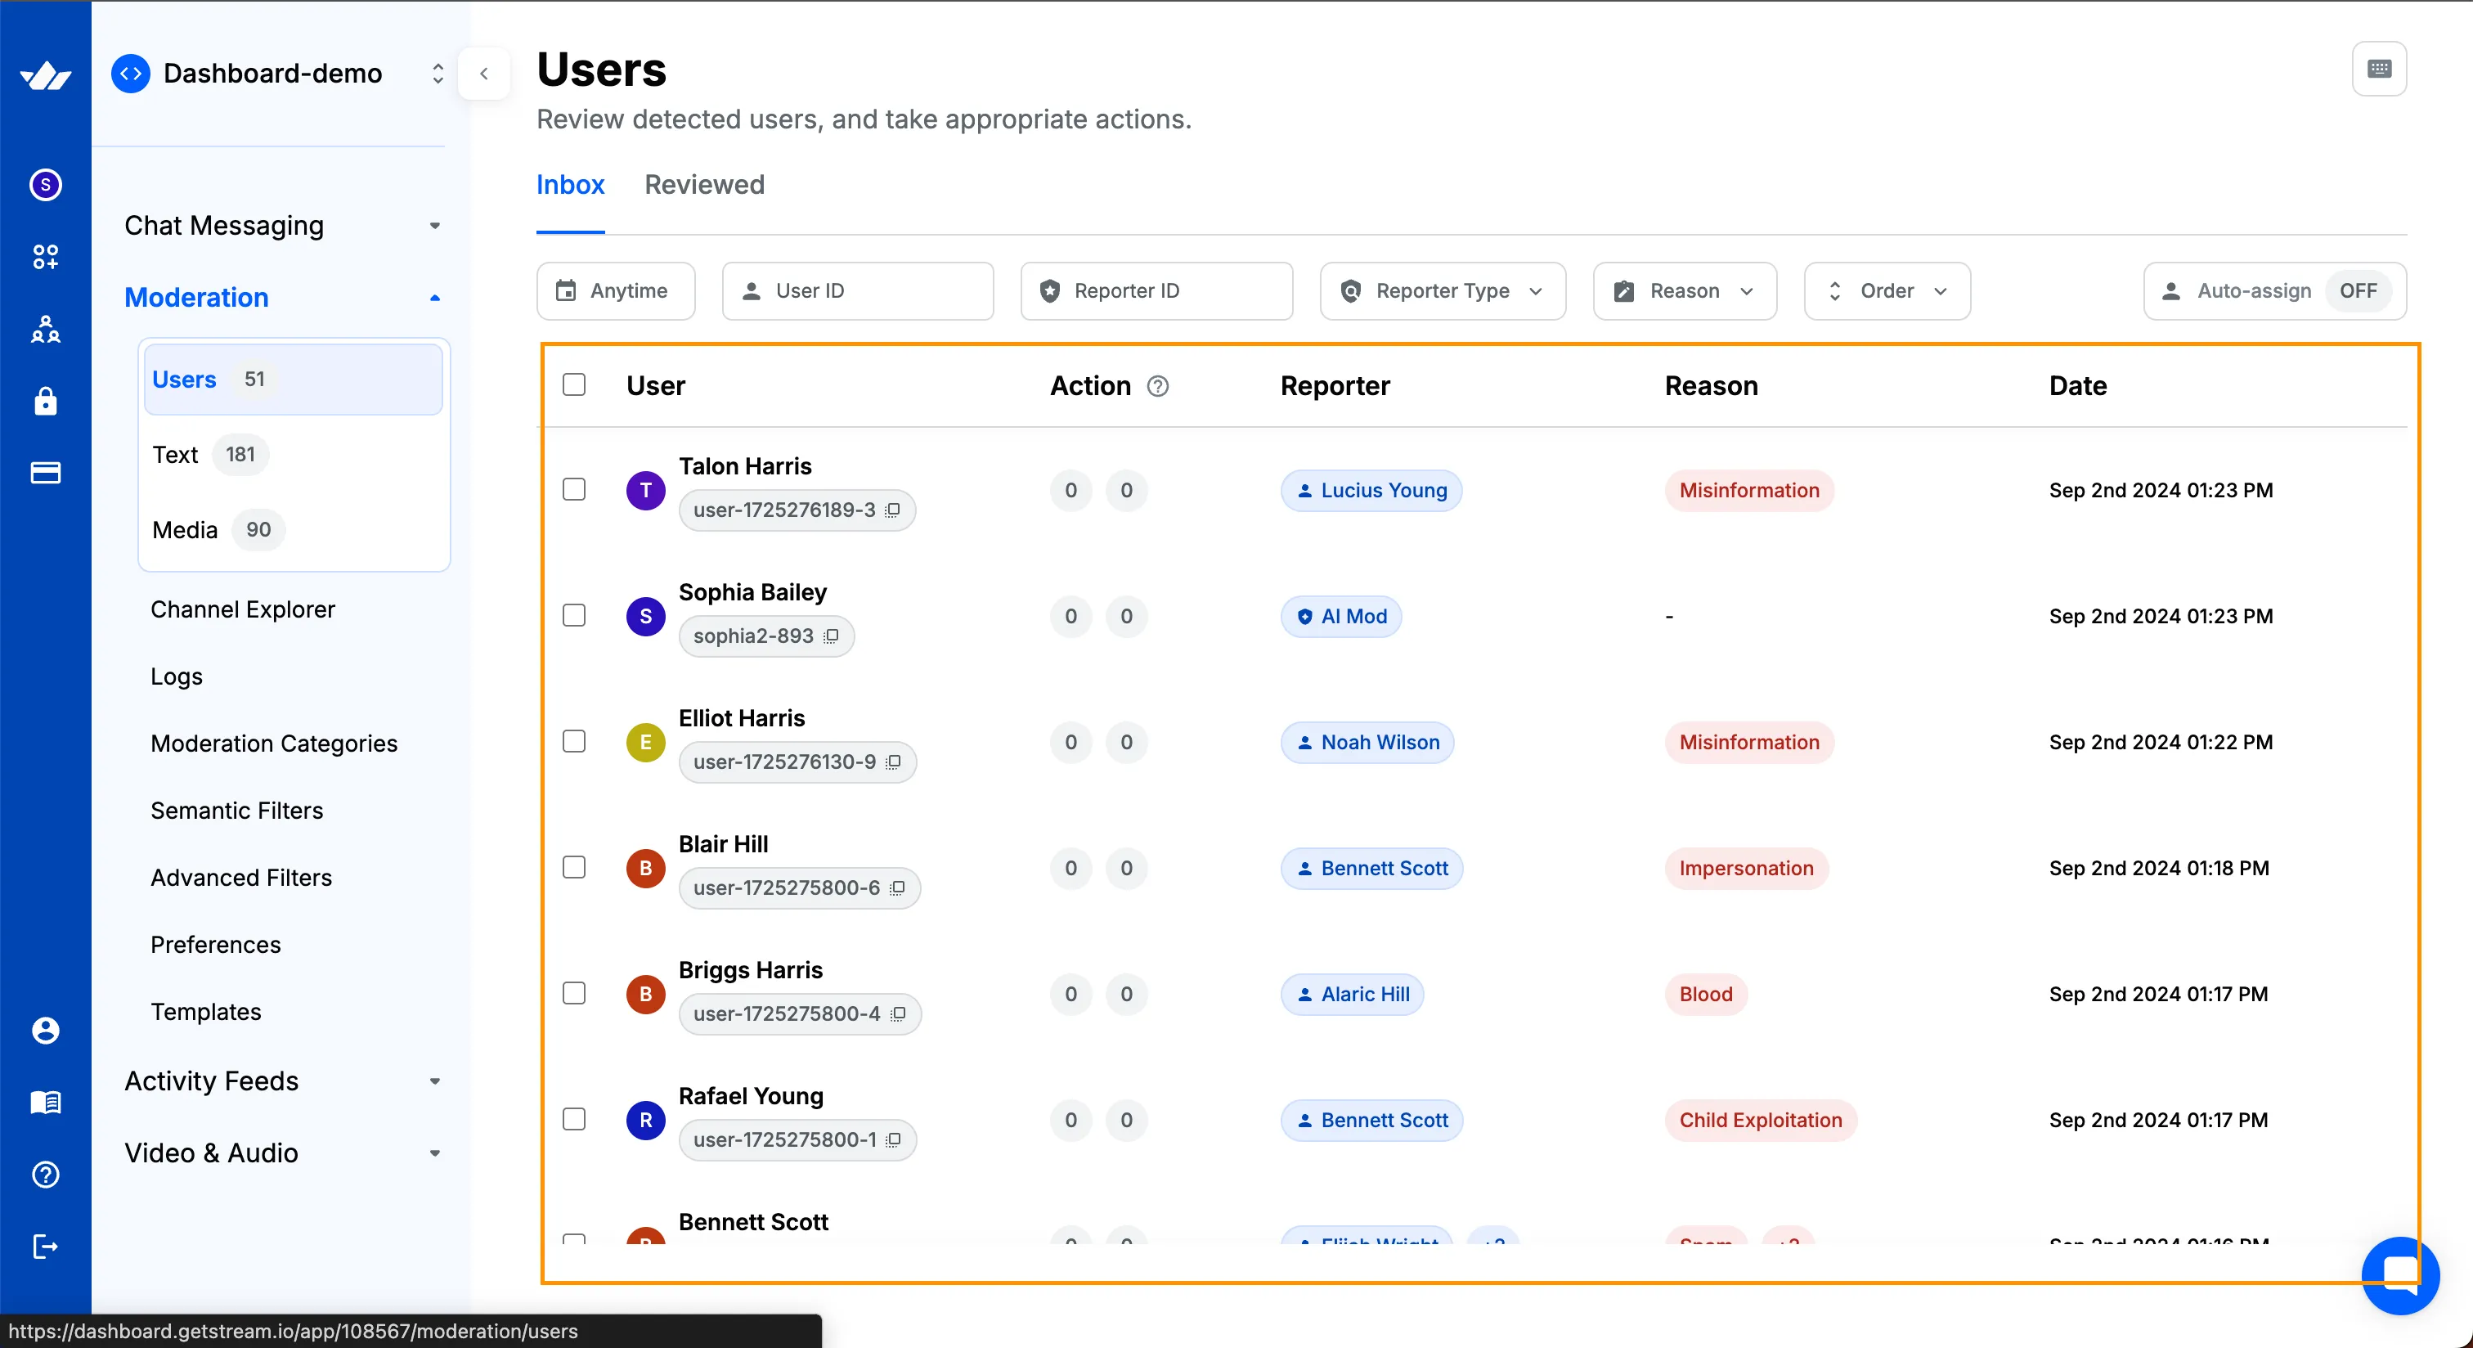Open the documentation book icon
Screen dimensions: 2473x1348
45,1103
